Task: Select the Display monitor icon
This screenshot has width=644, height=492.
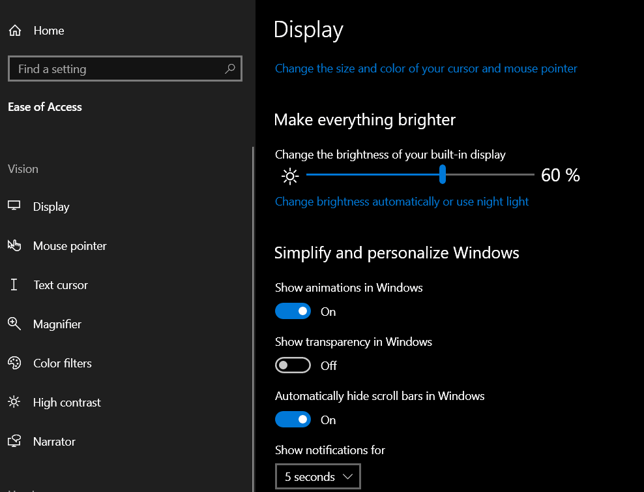Action: click(x=14, y=206)
